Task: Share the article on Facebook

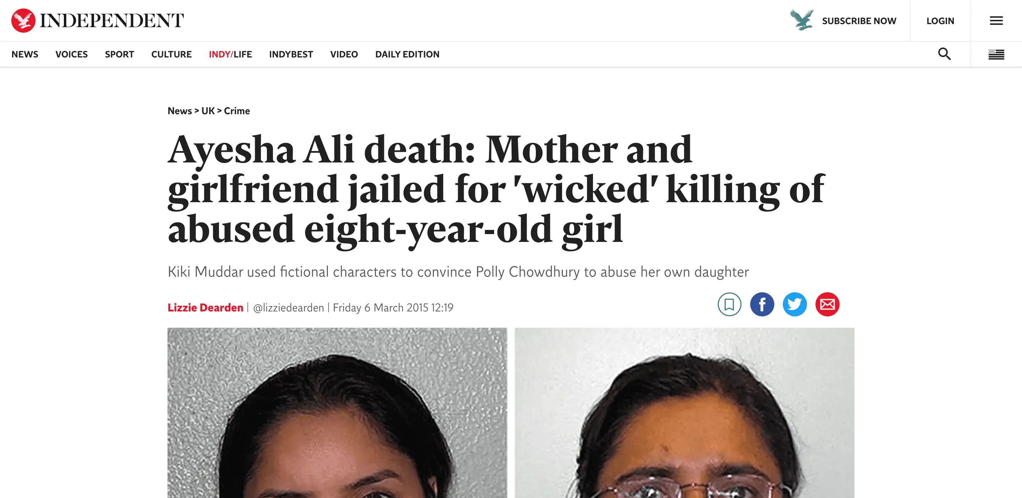Action: 762,304
